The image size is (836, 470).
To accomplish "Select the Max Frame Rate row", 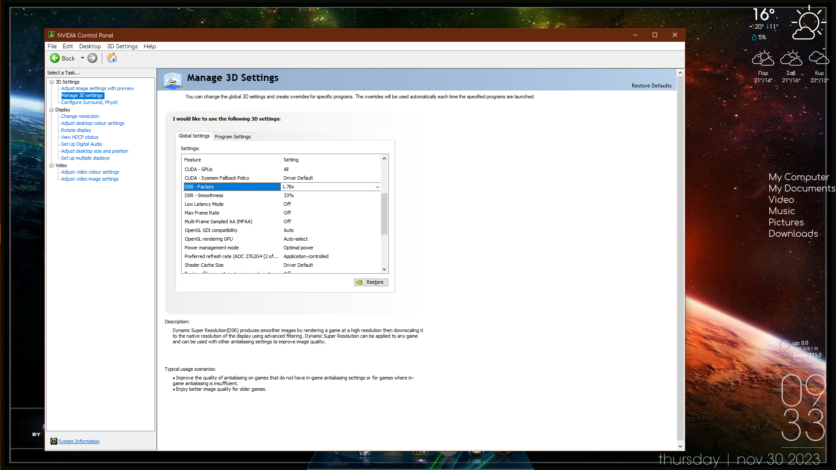I will [282, 213].
